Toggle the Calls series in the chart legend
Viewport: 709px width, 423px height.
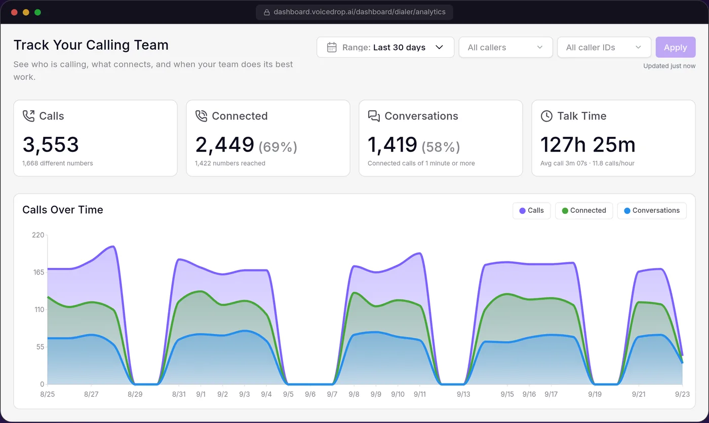pos(531,211)
